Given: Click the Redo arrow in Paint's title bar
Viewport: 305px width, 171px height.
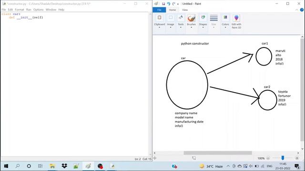Looking at the screenshot, I should pos(173,4).
